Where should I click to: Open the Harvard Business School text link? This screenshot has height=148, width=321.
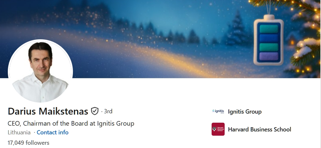[259, 129]
